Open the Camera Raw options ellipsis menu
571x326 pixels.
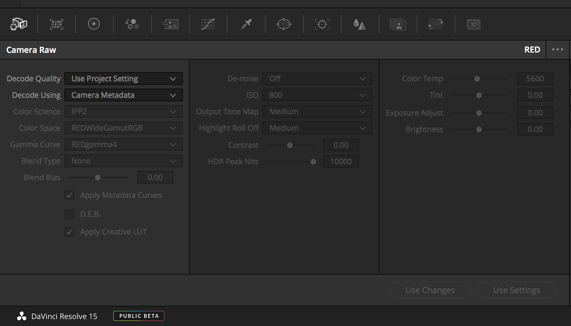pyautogui.click(x=558, y=49)
